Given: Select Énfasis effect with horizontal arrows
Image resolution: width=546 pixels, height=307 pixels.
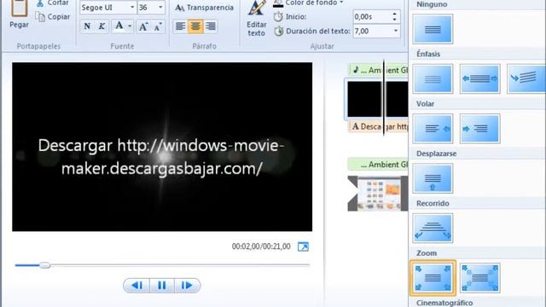Looking at the screenshot, I should pyautogui.click(x=479, y=78).
